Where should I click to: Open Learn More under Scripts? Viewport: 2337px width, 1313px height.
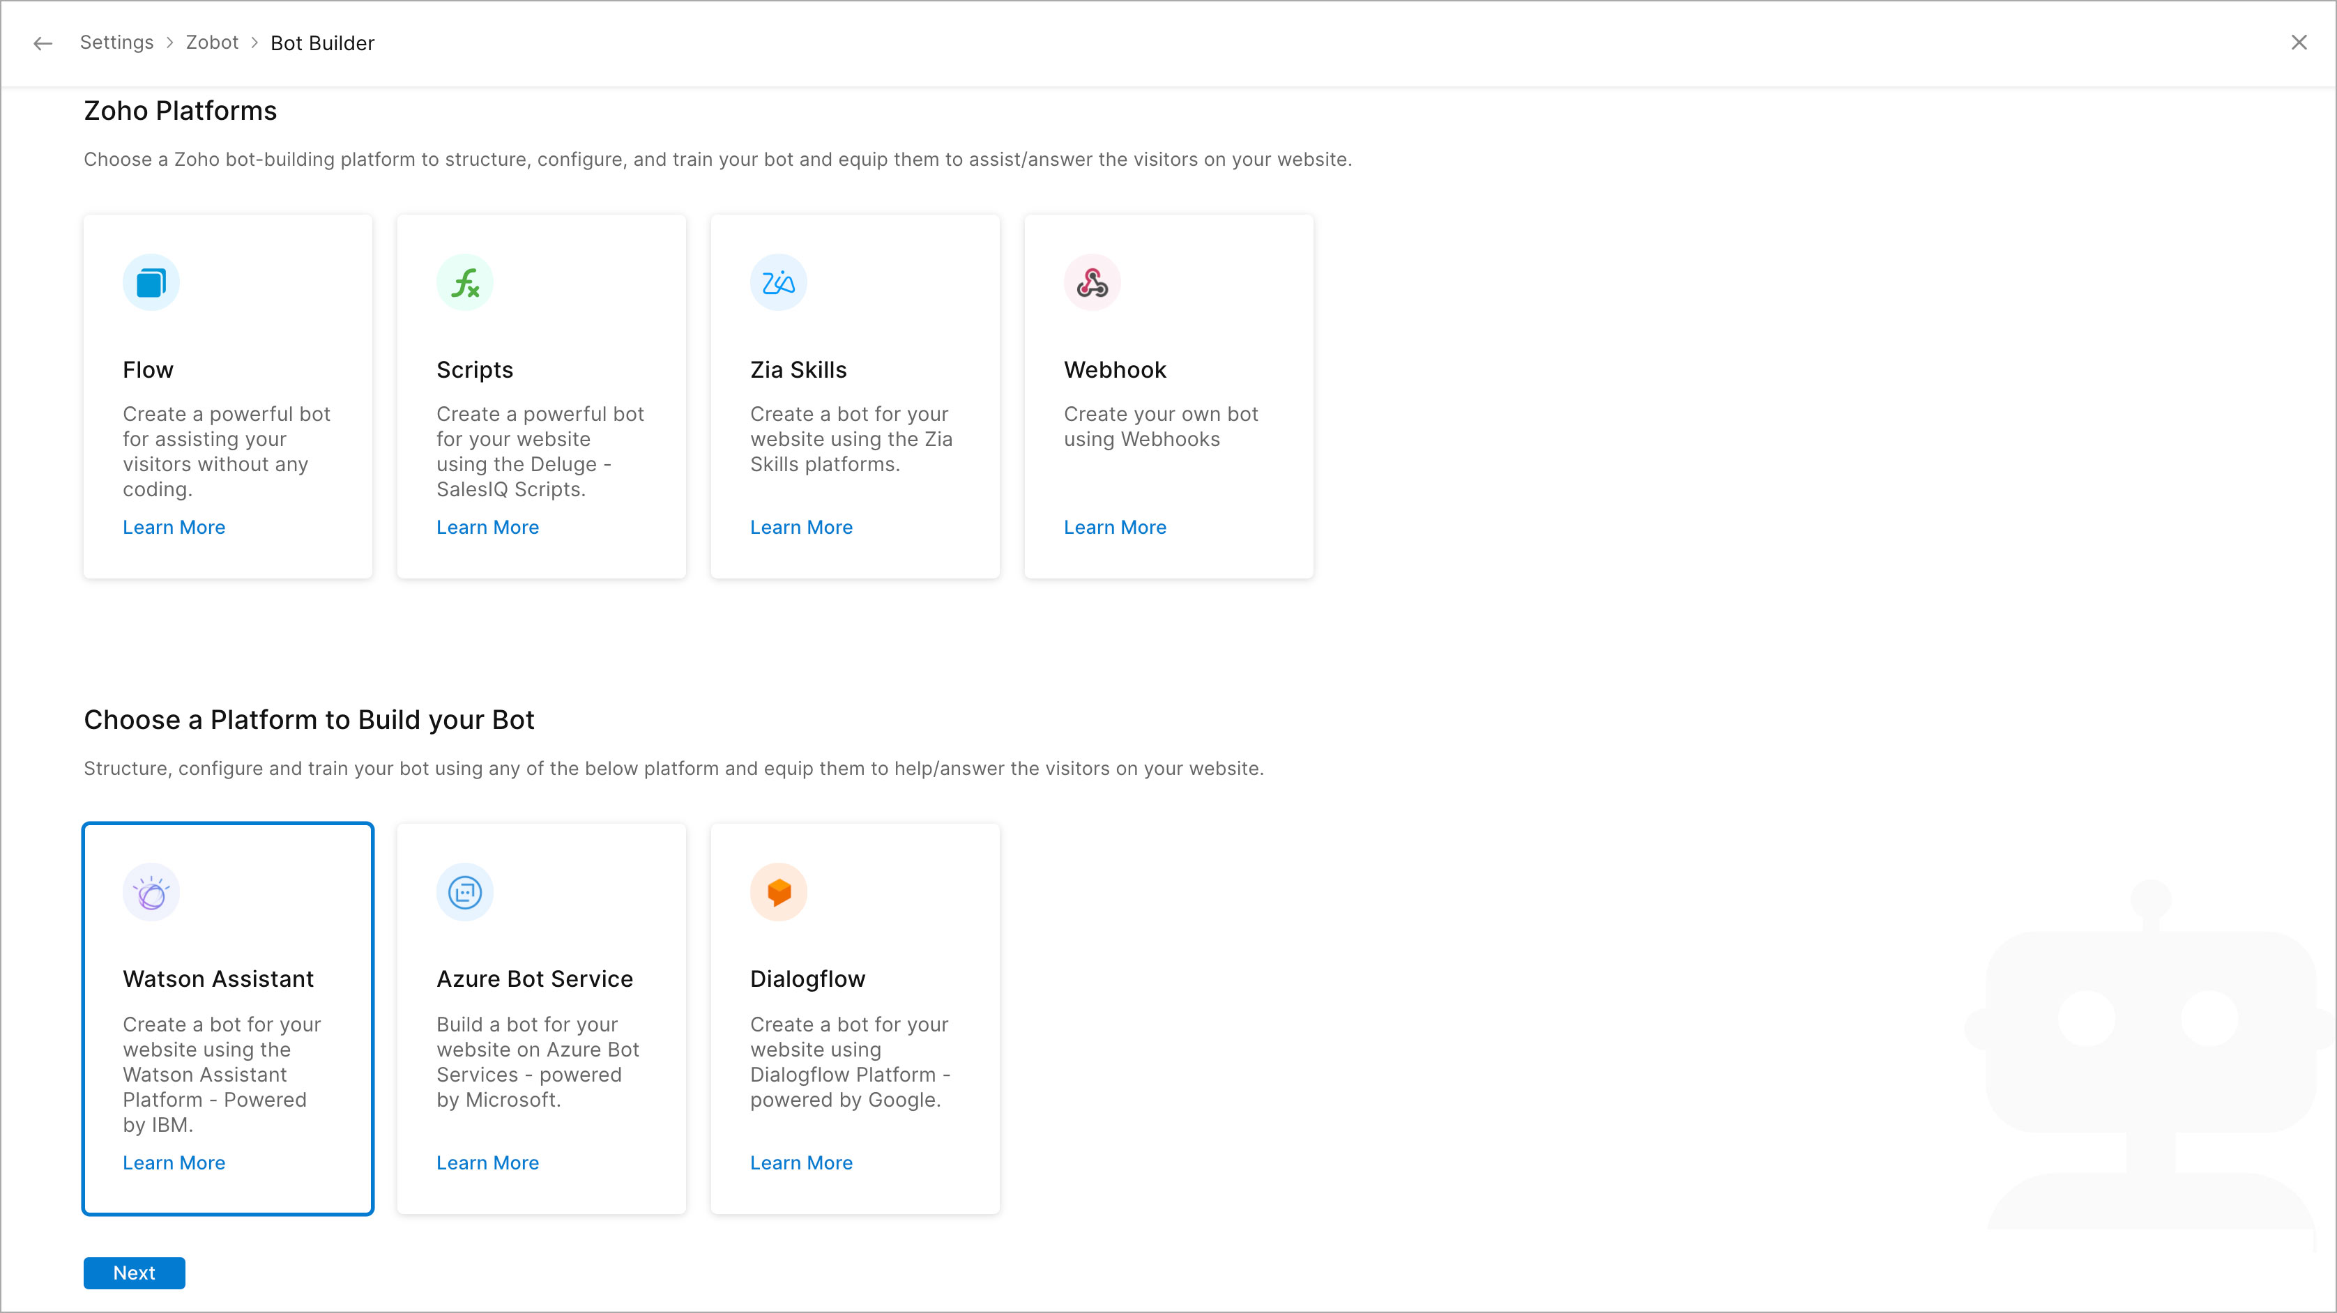(x=487, y=528)
